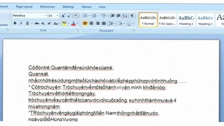Toggle Bold formatting
Image resolution: width=224 pixels, height=126 pixels.
coord(15,23)
